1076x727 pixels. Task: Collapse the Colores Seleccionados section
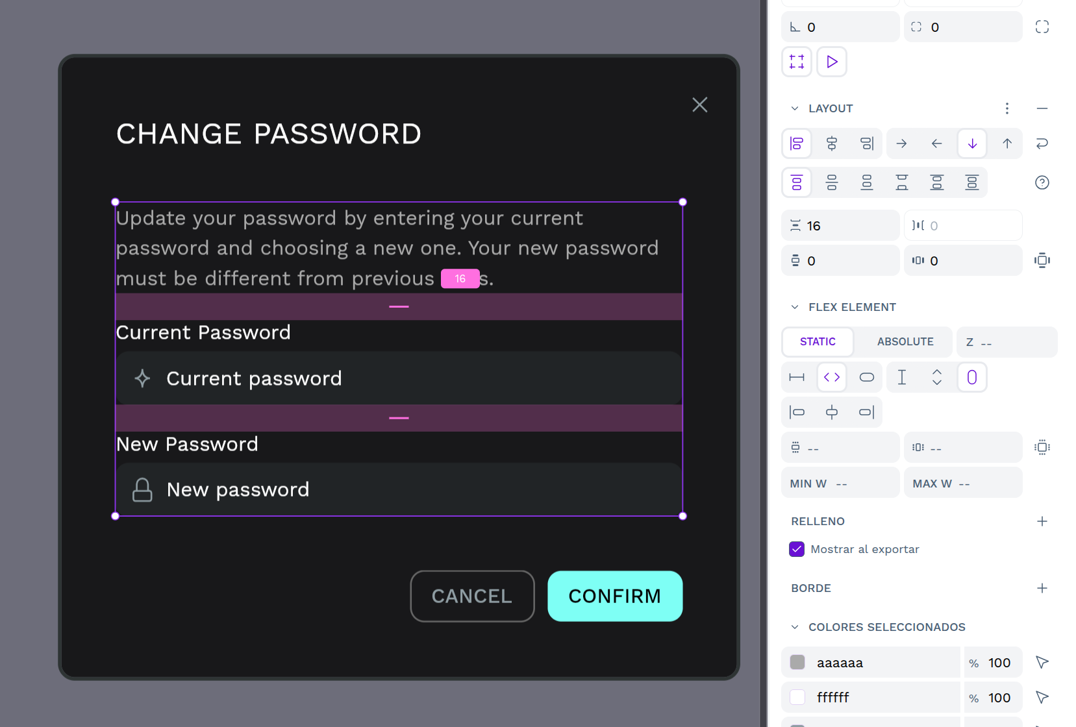(x=795, y=627)
